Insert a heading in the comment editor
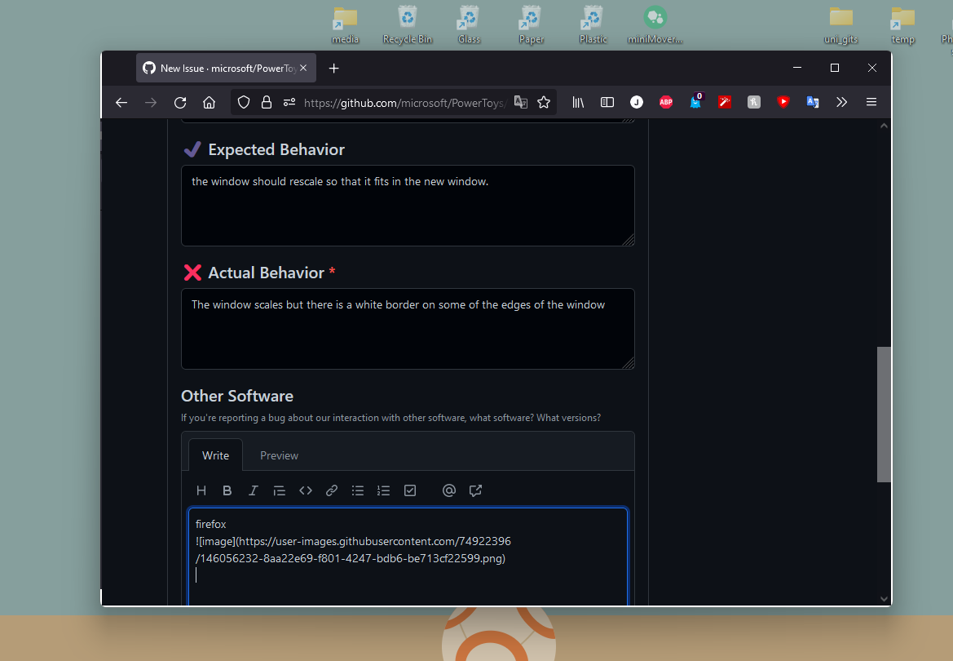The height and width of the screenshot is (661, 953). click(x=201, y=490)
